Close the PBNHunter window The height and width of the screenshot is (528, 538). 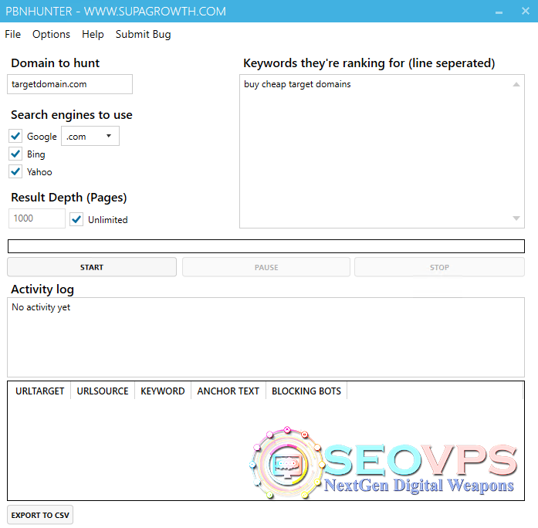point(526,12)
